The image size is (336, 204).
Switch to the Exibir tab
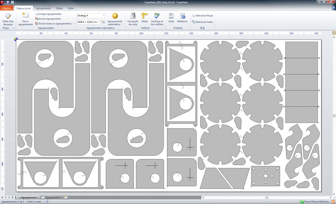(71, 8)
